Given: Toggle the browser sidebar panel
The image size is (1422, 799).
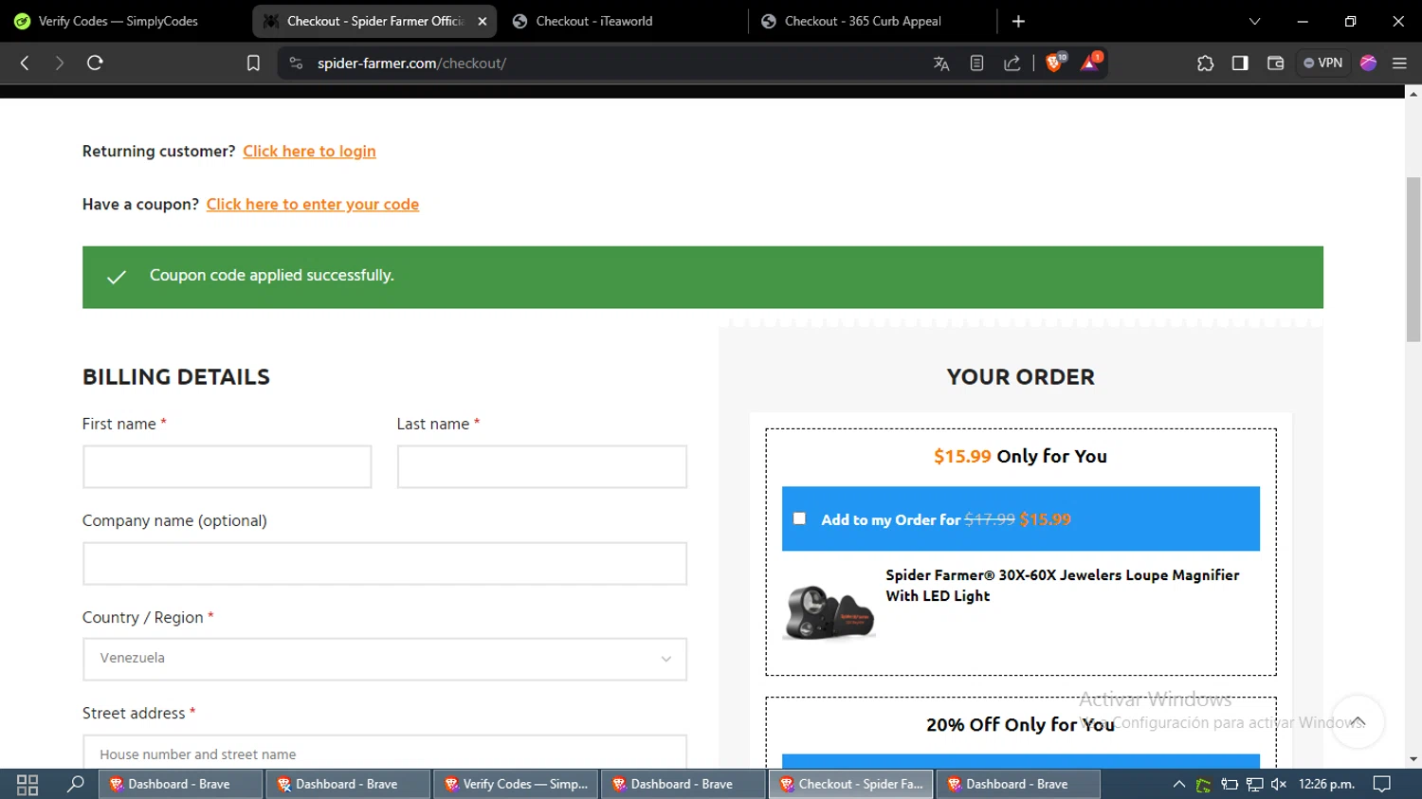Looking at the screenshot, I should (1240, 64).
